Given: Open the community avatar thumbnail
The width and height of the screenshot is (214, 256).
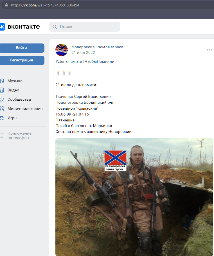Looking at the screenshot, I should [x=62, y=50].
